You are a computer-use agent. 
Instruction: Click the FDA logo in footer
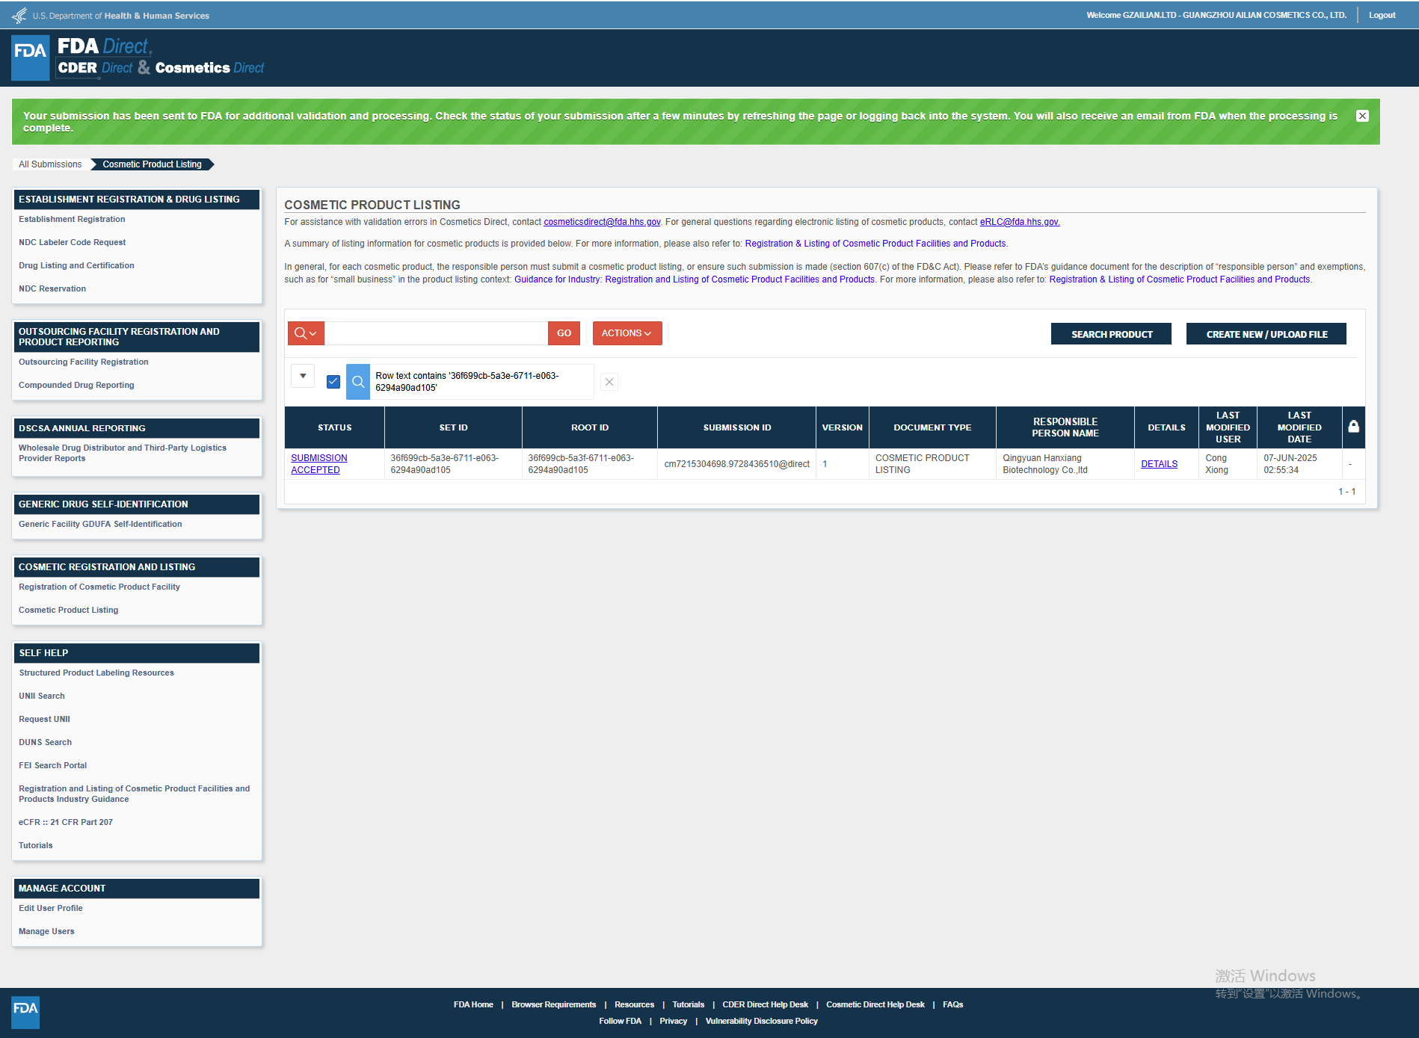click(x=25, y=1012)
